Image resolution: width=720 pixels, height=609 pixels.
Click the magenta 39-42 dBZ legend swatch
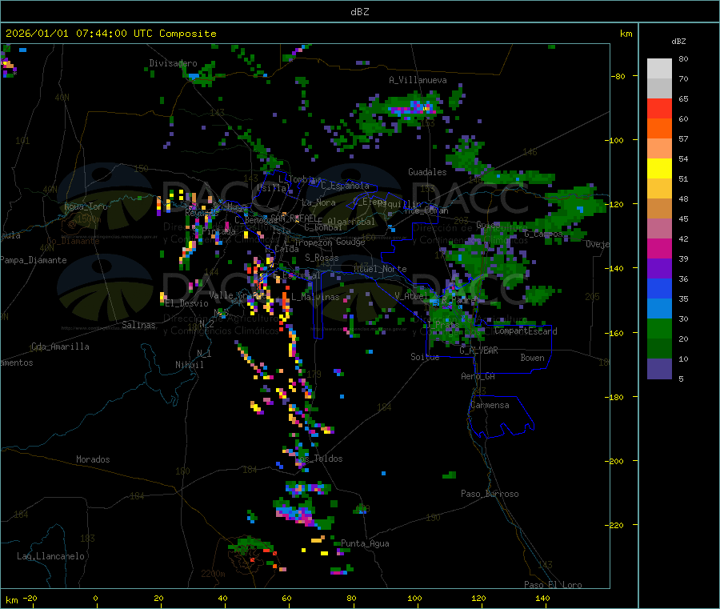click(659, 248)
